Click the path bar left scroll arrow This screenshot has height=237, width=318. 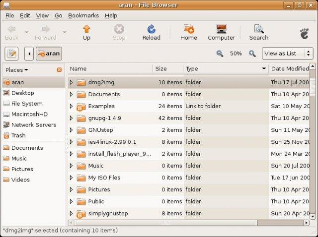coord(29,54)
